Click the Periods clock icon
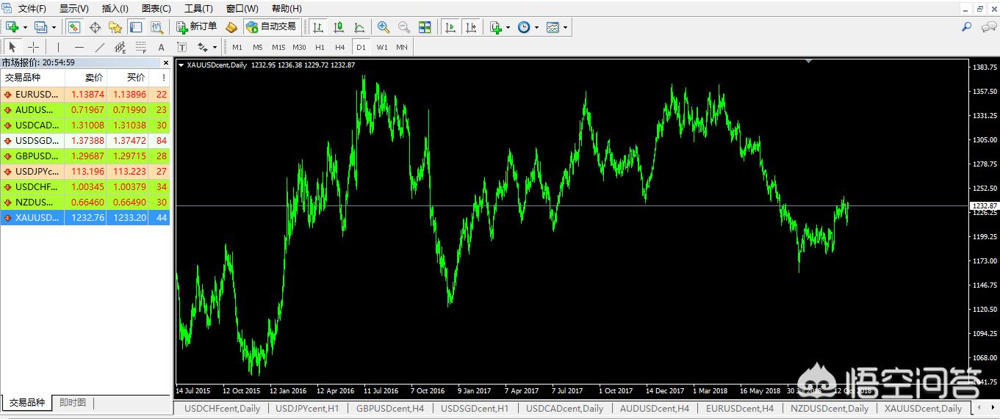Screen dimensions: 1000x419 click(524, 27)
